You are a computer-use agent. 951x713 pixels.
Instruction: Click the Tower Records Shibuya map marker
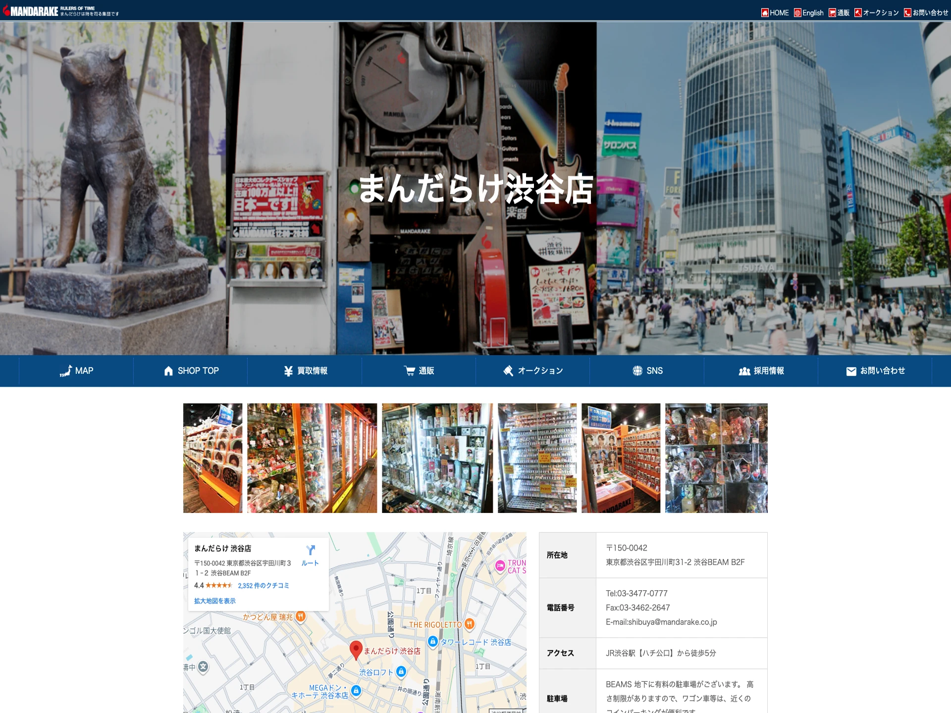pos(433,642)
